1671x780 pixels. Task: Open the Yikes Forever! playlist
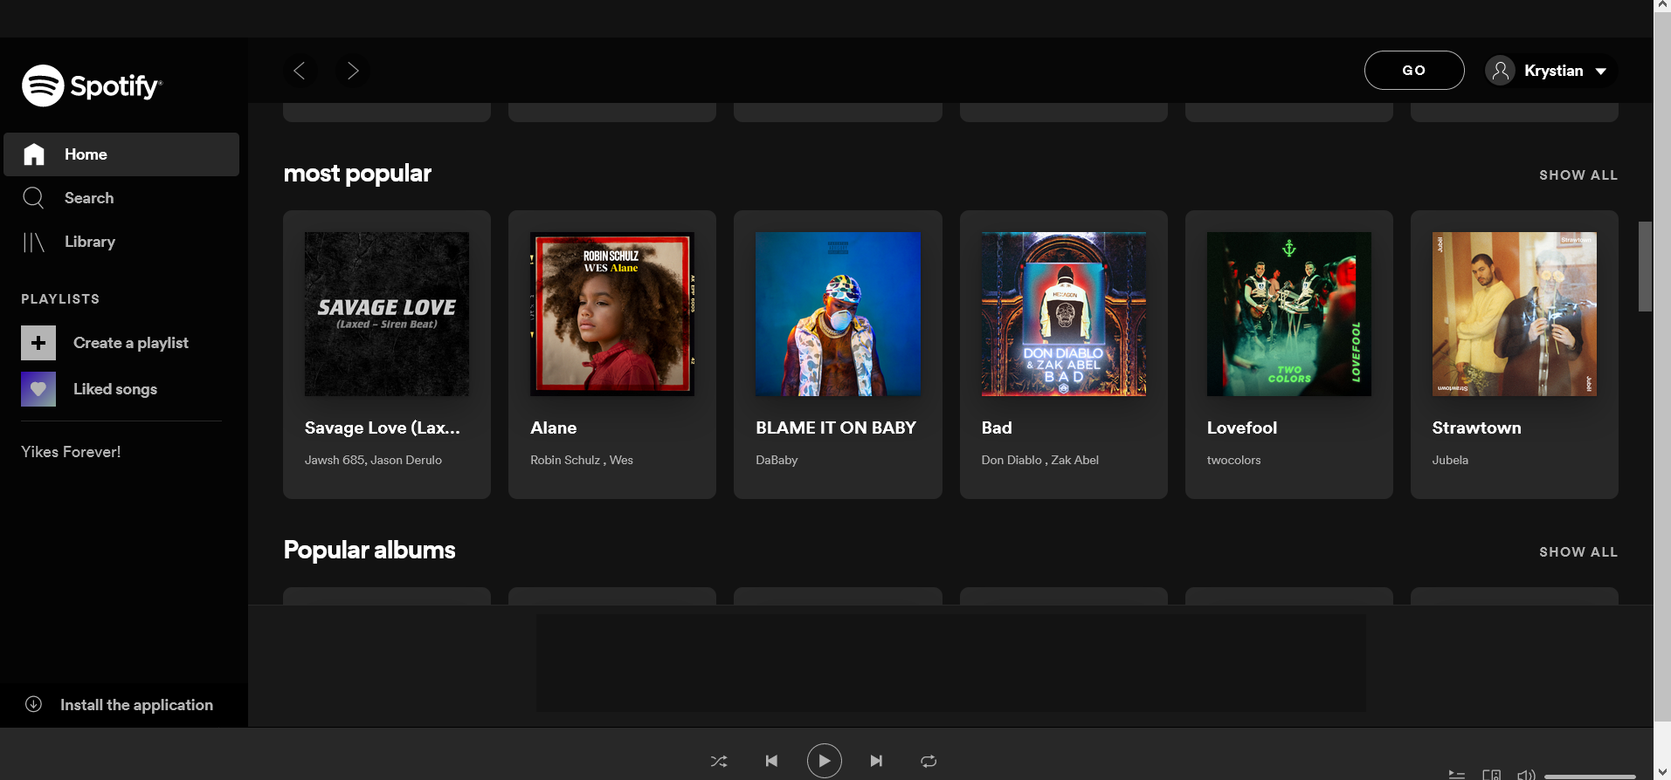coord(71,452)
